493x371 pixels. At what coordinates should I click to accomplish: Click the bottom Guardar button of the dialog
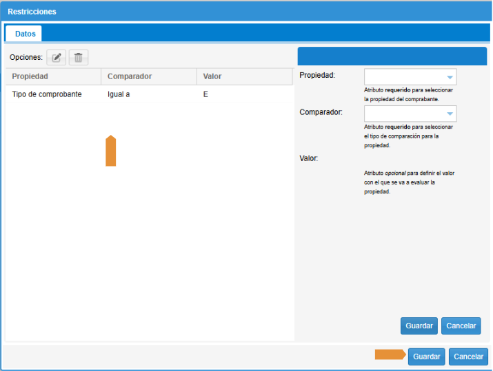click(426, 357)
